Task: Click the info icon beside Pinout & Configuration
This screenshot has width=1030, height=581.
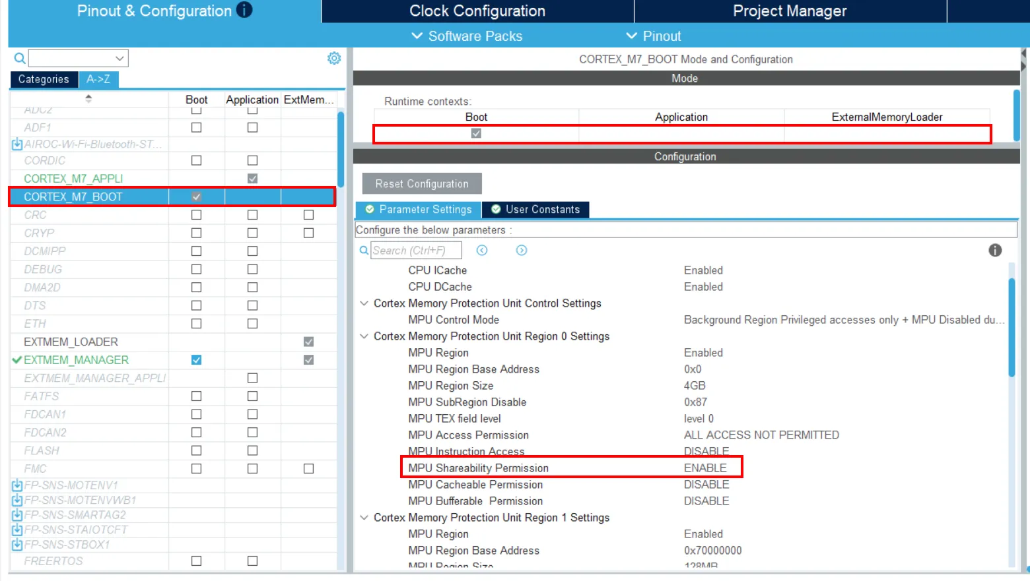Action: click(244, 10)
